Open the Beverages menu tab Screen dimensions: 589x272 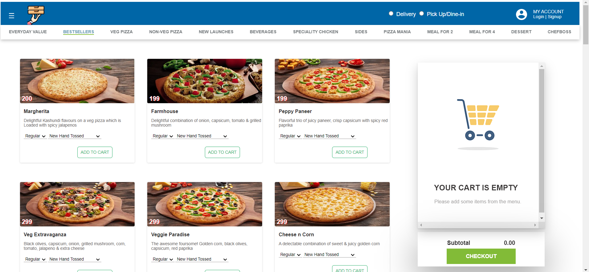point(263,32)
